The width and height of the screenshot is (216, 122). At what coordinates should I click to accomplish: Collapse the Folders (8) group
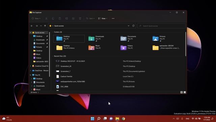coord(53,32)
